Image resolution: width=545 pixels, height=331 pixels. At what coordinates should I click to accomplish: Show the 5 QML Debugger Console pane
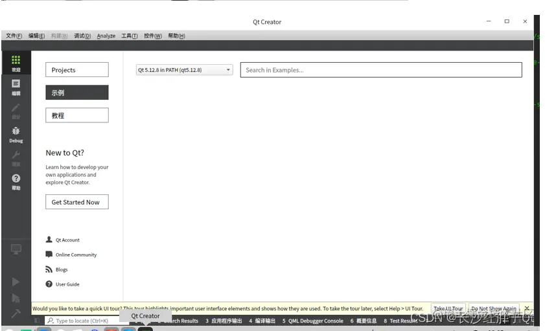coord(313,321)
